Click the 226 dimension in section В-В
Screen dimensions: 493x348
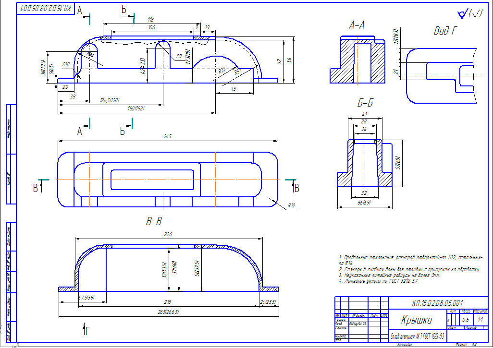(167, 235)
